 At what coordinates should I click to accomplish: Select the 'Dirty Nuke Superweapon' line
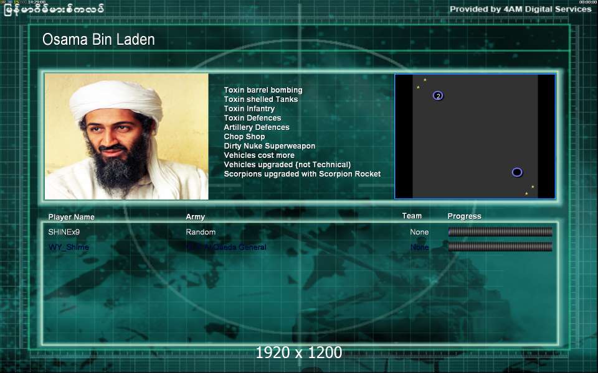270,146
